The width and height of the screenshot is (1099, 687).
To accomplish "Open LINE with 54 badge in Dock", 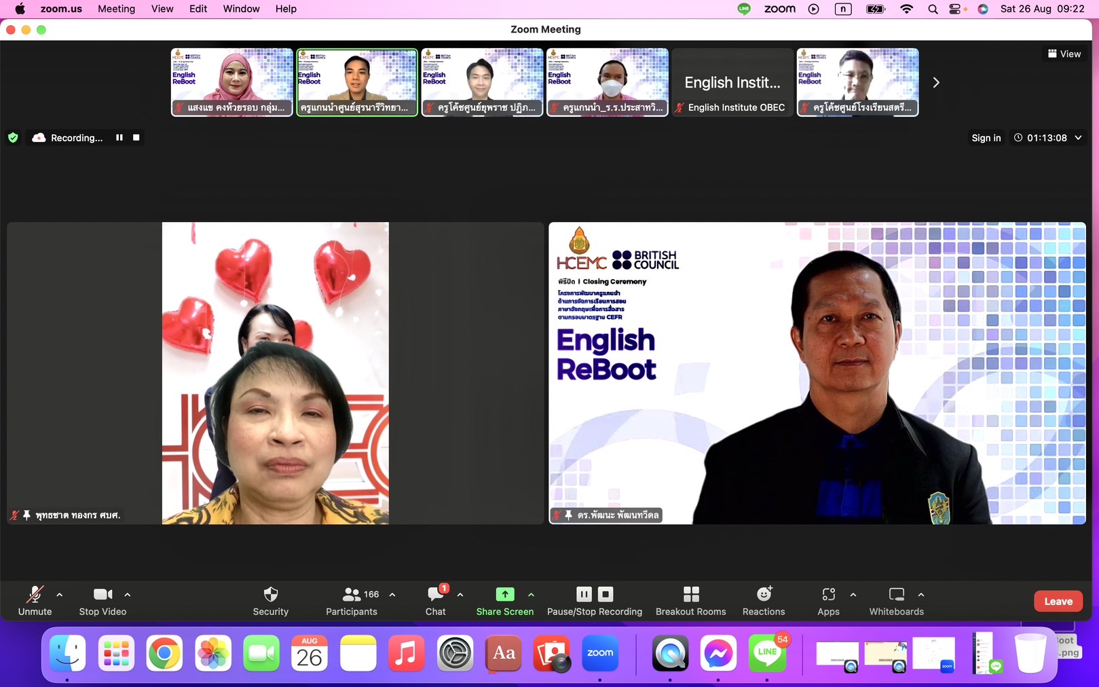I will pyautogui.click(x=767, y=653).
